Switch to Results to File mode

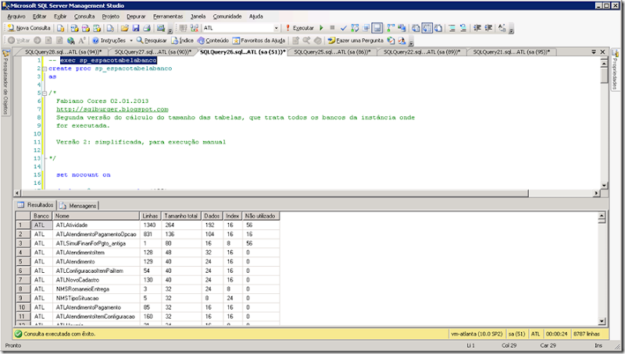[438, 28]
